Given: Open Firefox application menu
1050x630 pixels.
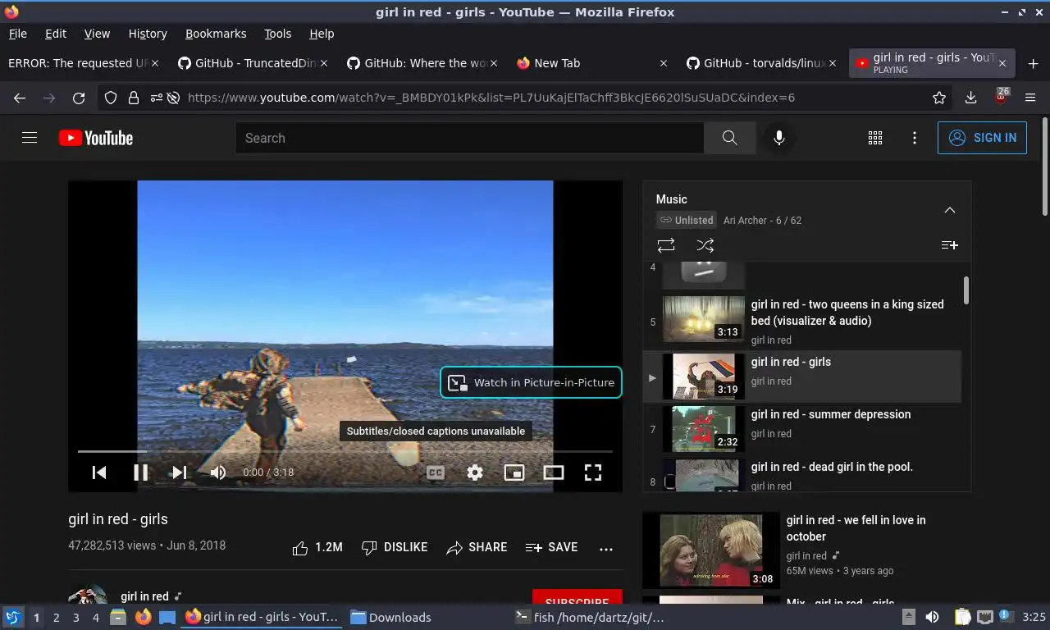Looking at the screenshot, I should (x=1031, y=98).
